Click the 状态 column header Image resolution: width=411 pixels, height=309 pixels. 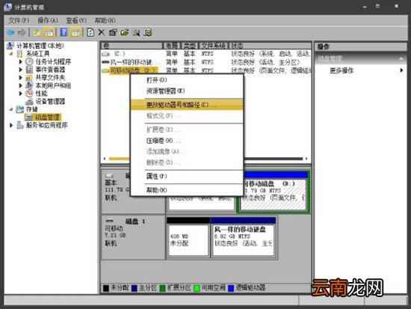coord(270,46)
